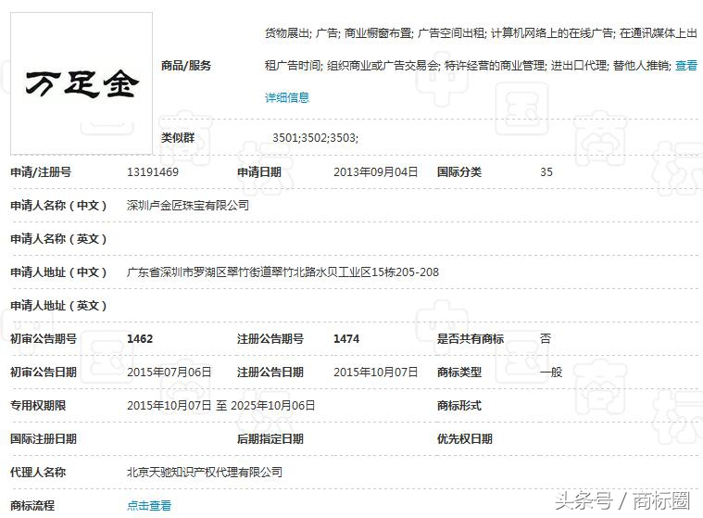Click the 类似群 label
This screenshot has width=703, height=518.
point(178,137)
